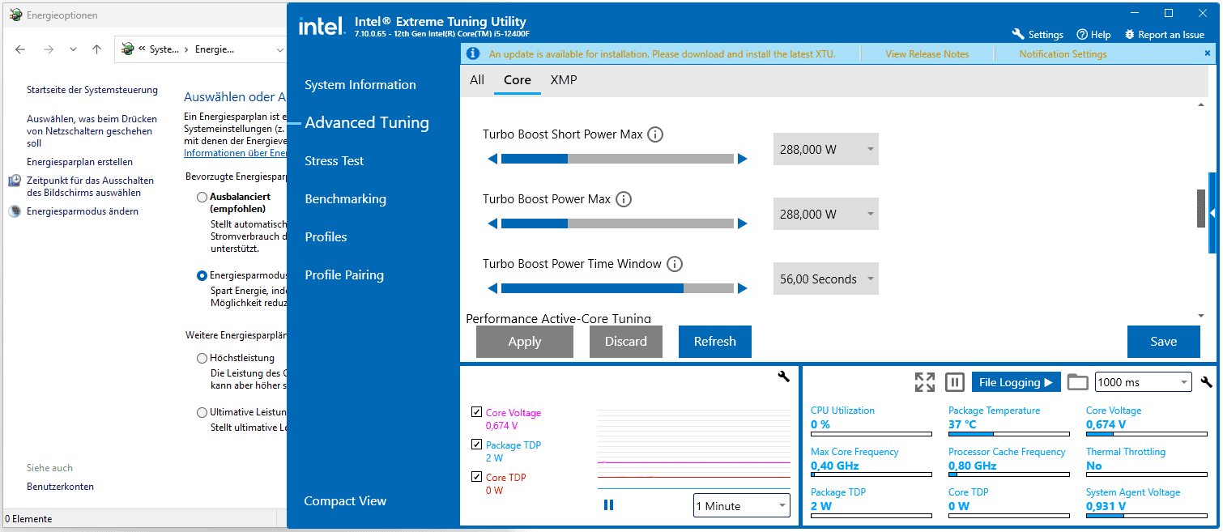
Task: Click the Refresh button
Action: coord(715,342)
